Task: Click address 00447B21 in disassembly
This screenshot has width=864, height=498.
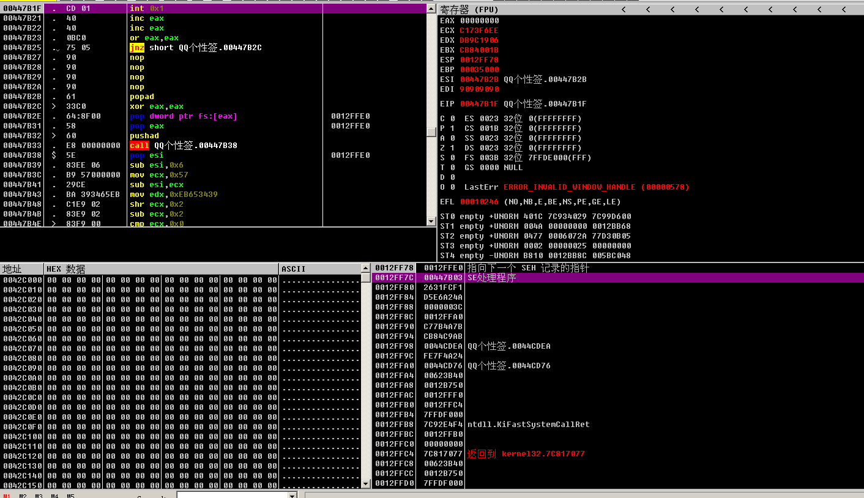Action: click(23, 18)
